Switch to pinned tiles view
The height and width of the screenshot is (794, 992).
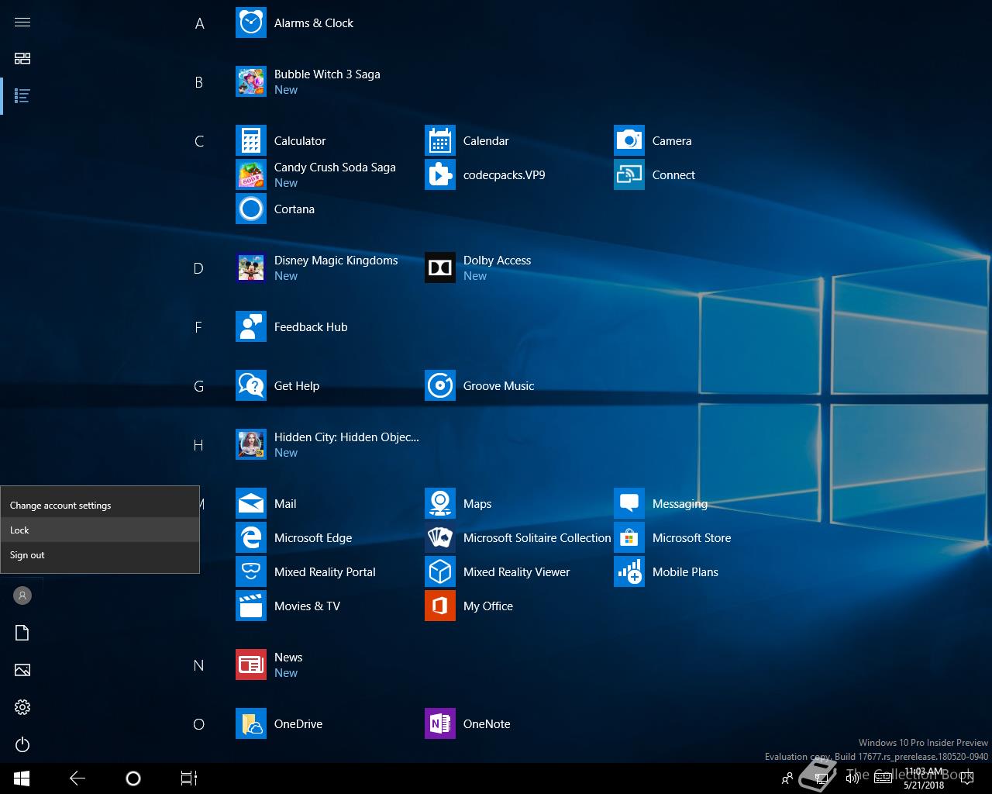click(x=22, y=59)
